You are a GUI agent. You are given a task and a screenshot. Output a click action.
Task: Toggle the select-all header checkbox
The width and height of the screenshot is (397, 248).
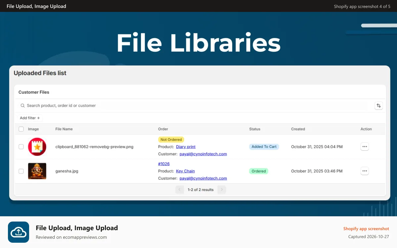coord(21,129)
